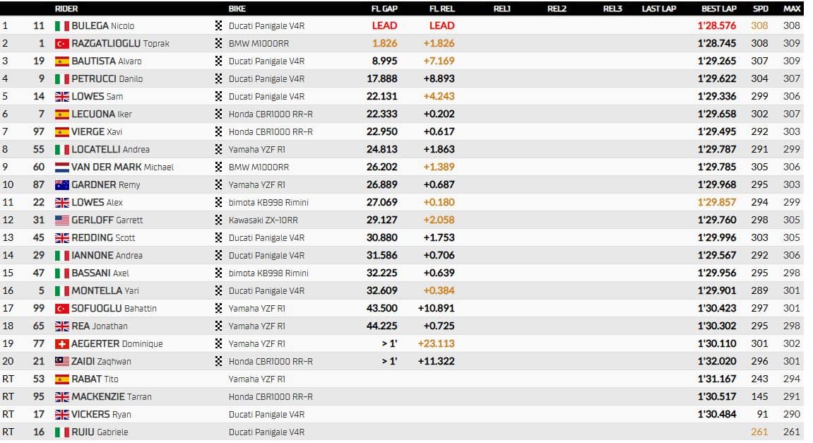The image size is (813, 443).
Task: Click the Turkish flag beside RAZGATLIOGLU Toprak
Action: coord(61,44)
